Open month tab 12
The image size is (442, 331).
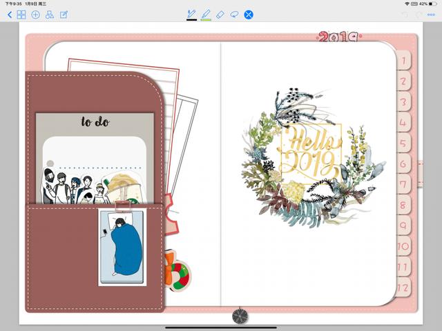tap(404, 288)
